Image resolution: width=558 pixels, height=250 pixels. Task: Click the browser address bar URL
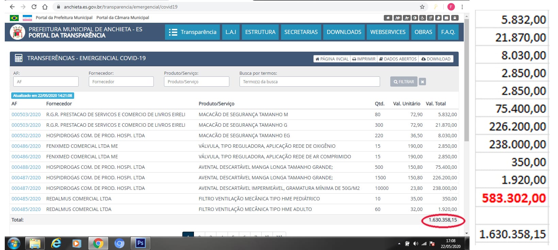coord(120,7)
